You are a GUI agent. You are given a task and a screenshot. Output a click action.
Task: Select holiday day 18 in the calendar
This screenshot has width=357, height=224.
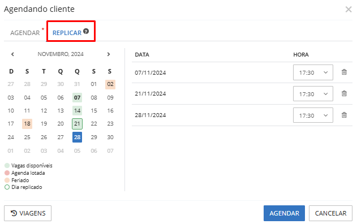click(x=27, y=124)
